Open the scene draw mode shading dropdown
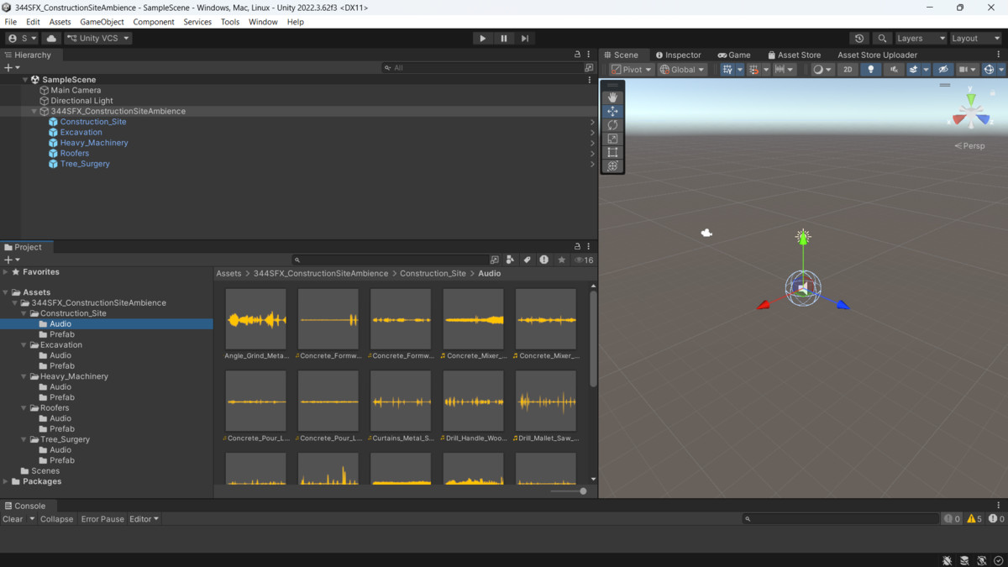 [x=822, y=70]
